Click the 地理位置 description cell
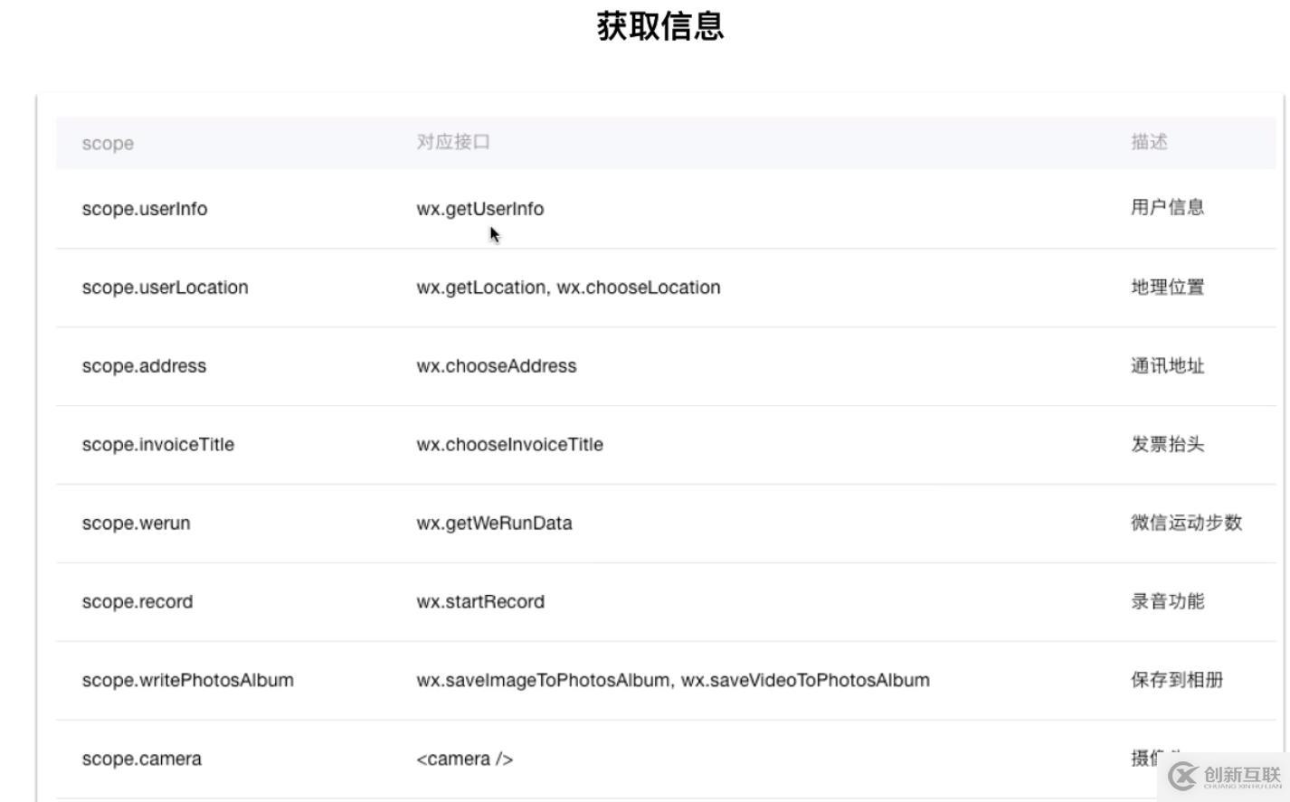 tap(1167, 287)
